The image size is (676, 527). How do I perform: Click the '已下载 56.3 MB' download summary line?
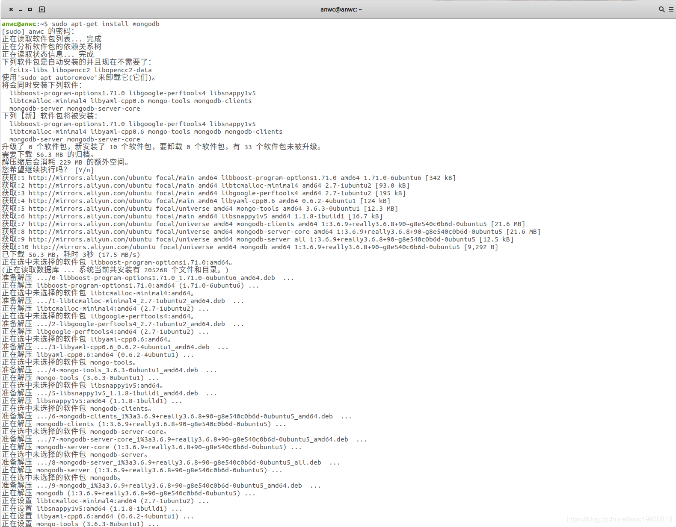(71, 255)
